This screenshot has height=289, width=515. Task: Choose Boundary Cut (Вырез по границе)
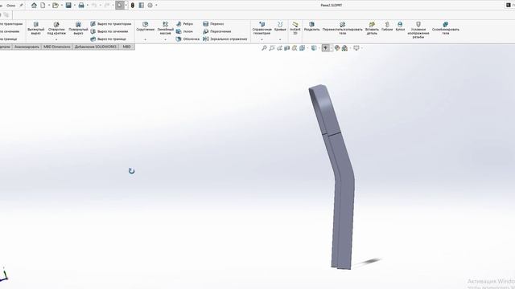[108, 39]
